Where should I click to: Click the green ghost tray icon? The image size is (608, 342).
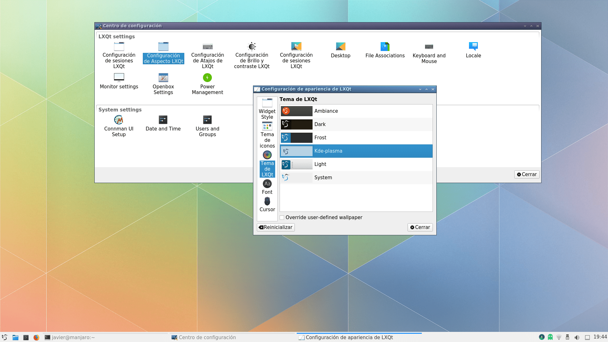[550, 337]
